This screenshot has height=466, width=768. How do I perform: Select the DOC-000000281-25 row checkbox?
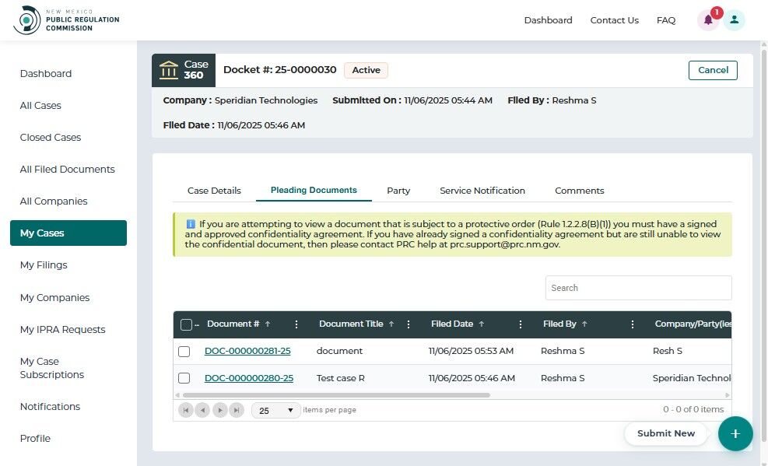pos(184,352)
